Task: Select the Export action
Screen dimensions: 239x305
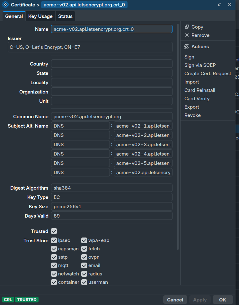Action: click(191, 107)
